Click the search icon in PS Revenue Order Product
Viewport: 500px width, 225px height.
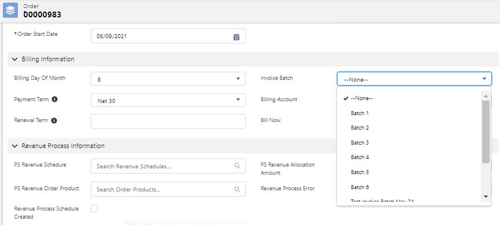237,189
